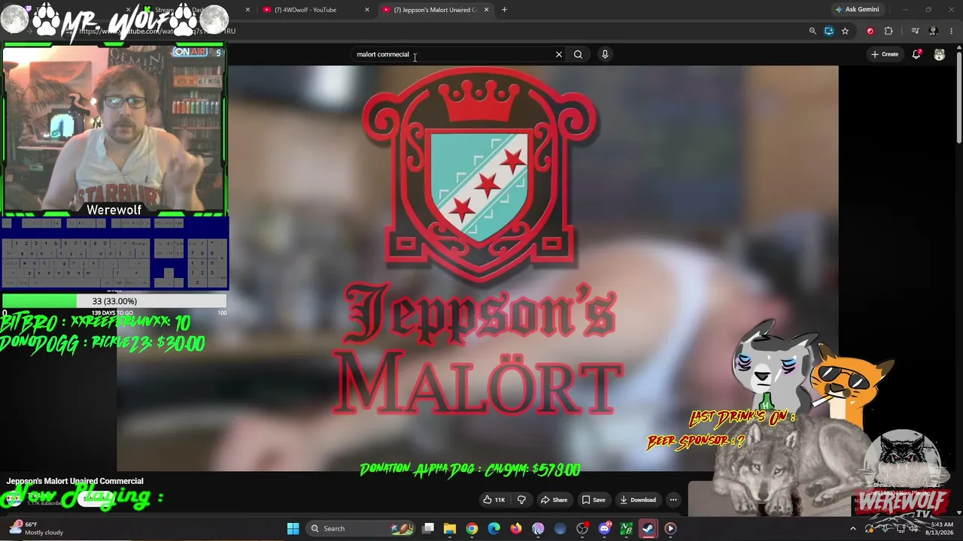The width and height of the screenshot is (963, 541).
Task: Open File Explorer from the taskbar
Action: (450, 528)
